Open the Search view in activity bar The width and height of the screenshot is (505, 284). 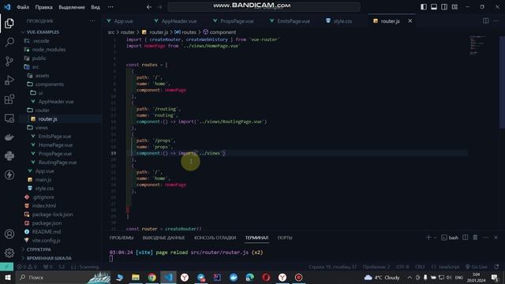pyautogui.click(x=9, y=42)
